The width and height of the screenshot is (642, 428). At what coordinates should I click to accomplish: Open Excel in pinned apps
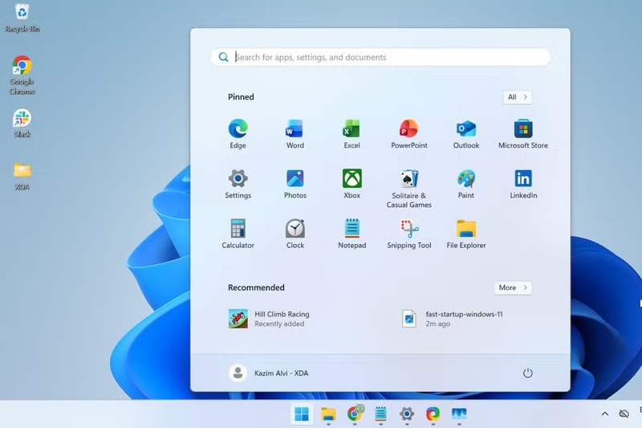pos(351,134)
